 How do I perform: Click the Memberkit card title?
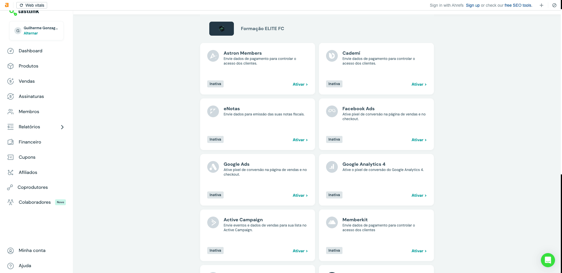pos(355,220)
